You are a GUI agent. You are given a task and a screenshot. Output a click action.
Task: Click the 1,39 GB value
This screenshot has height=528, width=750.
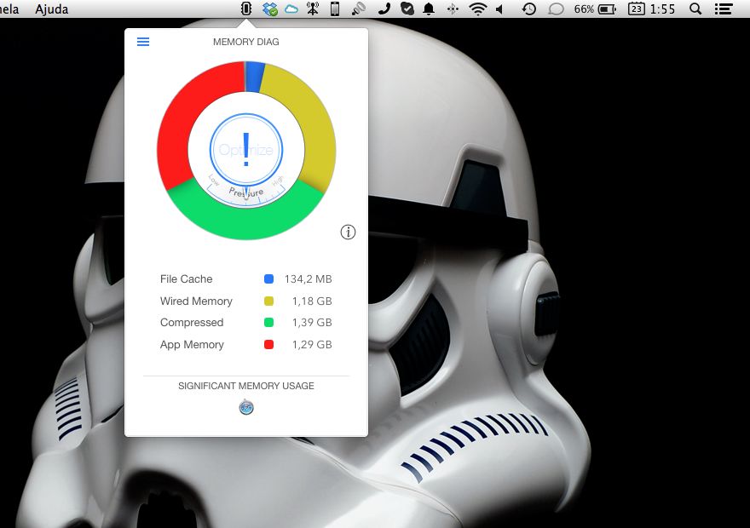click(312, 323)
